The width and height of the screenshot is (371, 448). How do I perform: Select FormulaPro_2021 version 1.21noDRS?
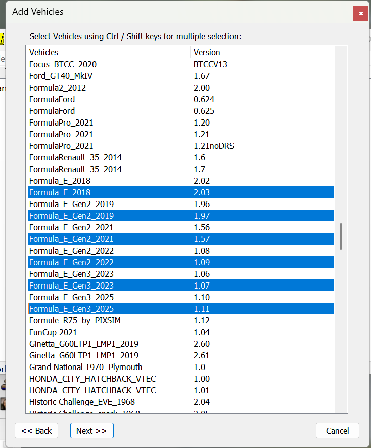tap(181, 146)
